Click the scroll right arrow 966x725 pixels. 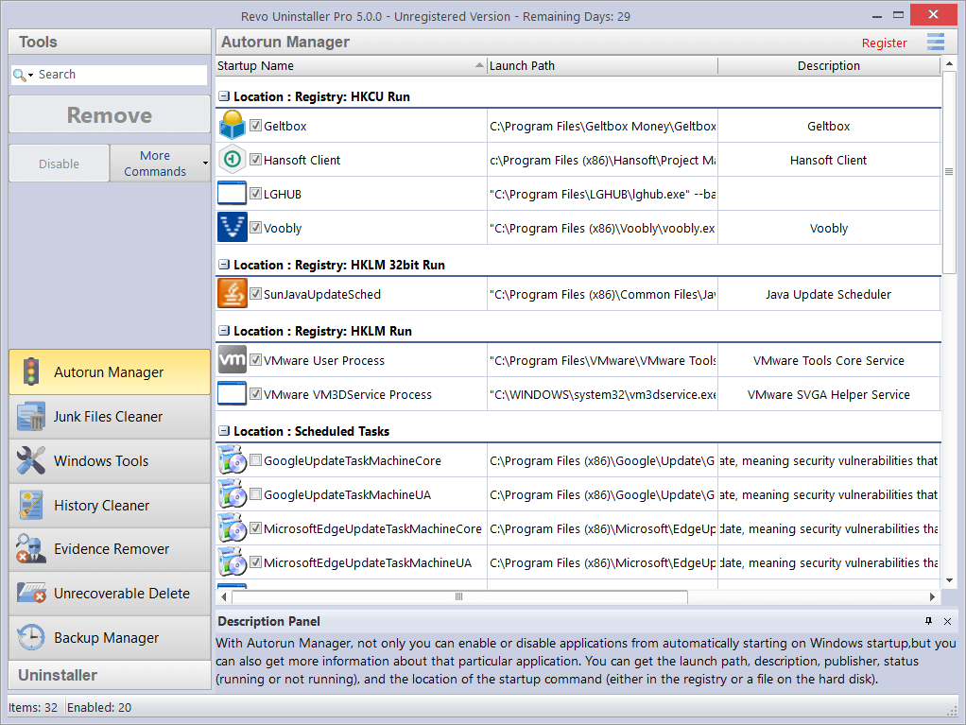932,596
